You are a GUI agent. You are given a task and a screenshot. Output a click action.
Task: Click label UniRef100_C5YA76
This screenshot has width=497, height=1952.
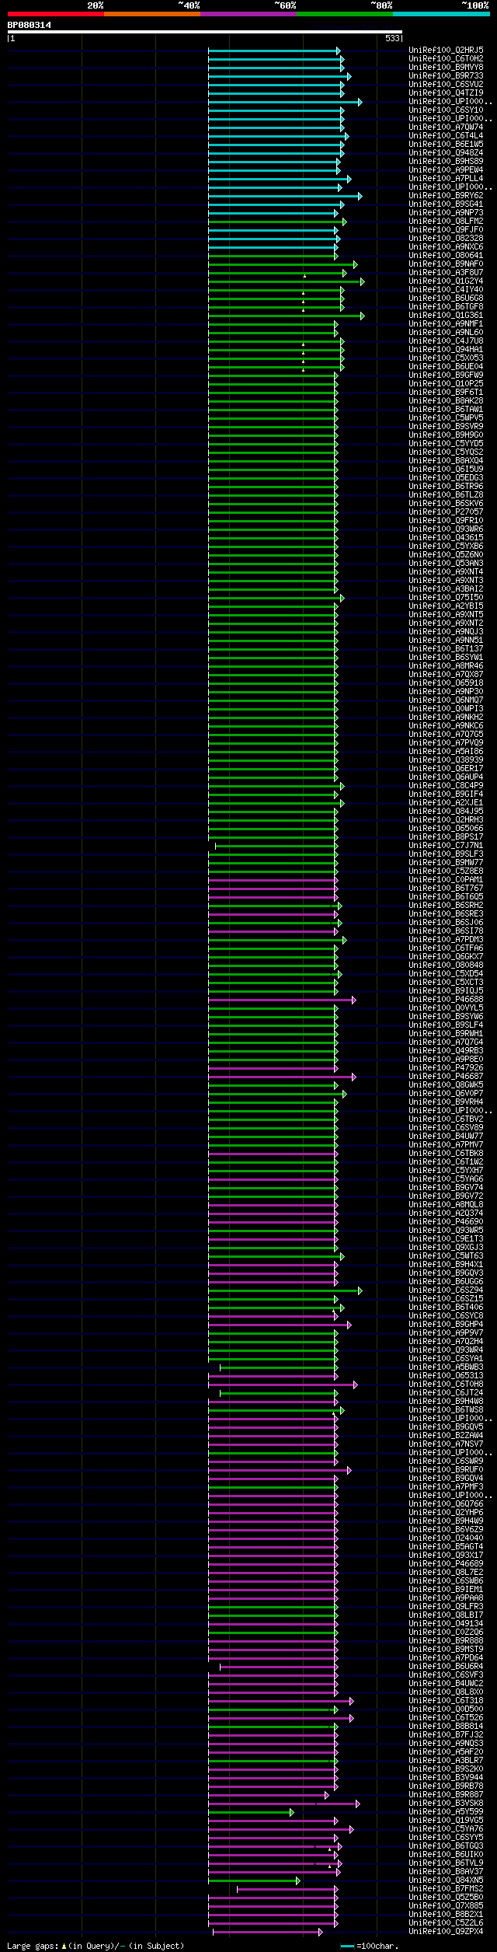coord(446,1828)
